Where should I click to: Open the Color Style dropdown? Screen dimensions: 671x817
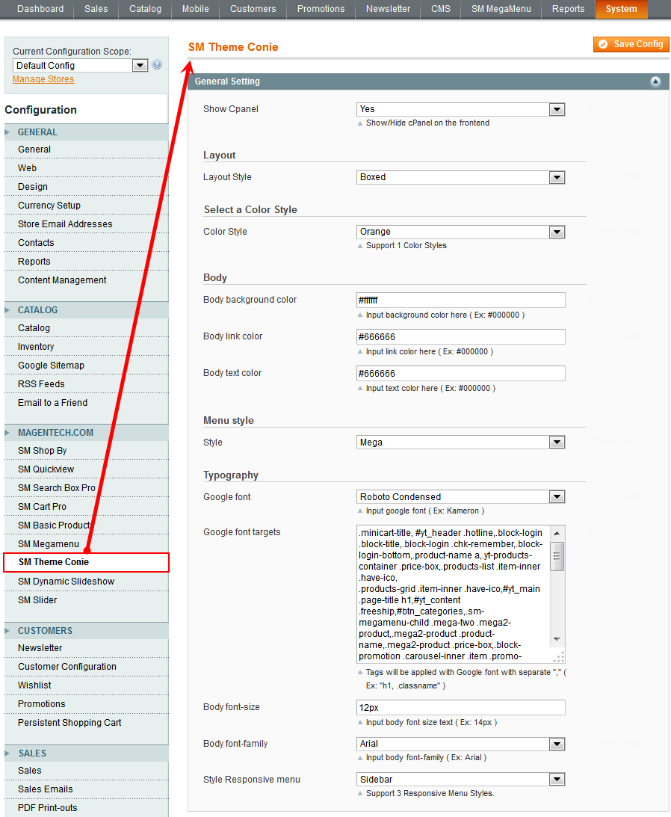pyautogui.click(x=460, y=232)
